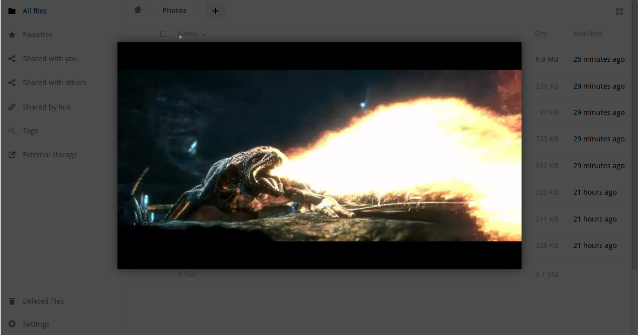Sort by the Size column header
Screen dimensions: 638x335
click(540, 34)
